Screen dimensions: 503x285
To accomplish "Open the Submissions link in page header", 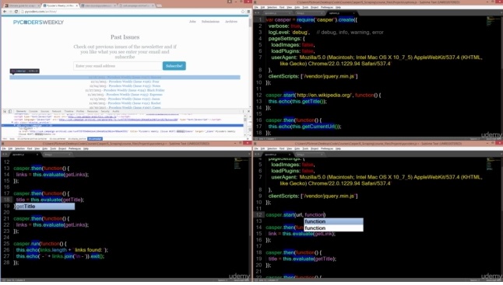I will [x=210, y=22].
